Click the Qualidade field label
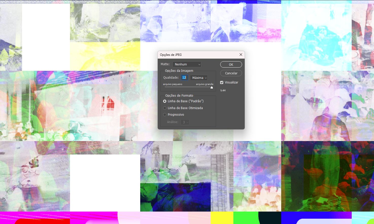374x224 pixels. point(171,78)
